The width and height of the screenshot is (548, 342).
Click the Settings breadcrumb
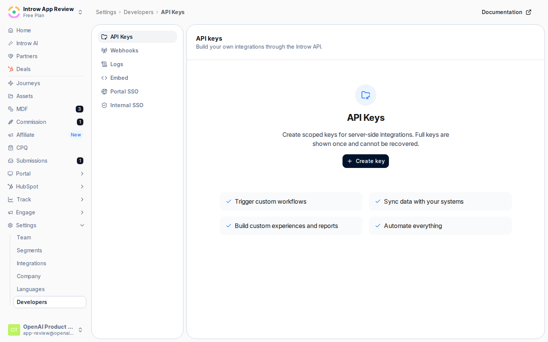[106, 12]
